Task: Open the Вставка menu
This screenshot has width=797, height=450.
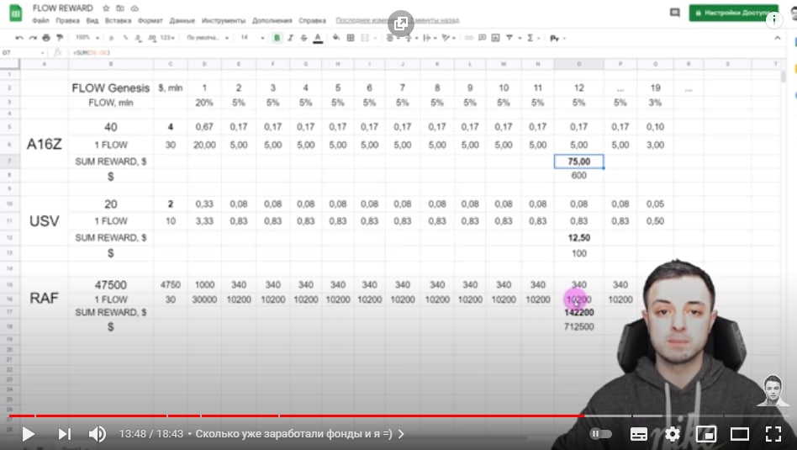Action: point(118,20)
